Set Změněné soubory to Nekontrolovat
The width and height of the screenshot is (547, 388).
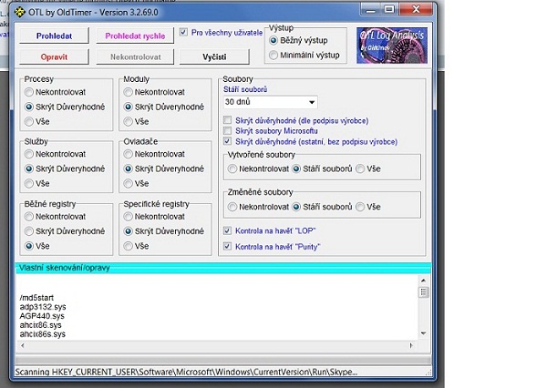(x=232, y=207)
